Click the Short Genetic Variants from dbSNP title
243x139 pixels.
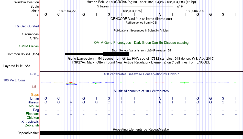(x=141, y=51)
